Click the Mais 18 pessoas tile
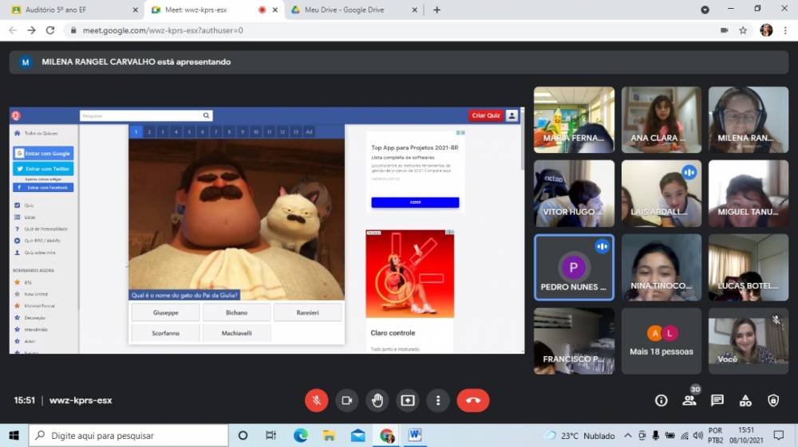 [x=661, y=341]
